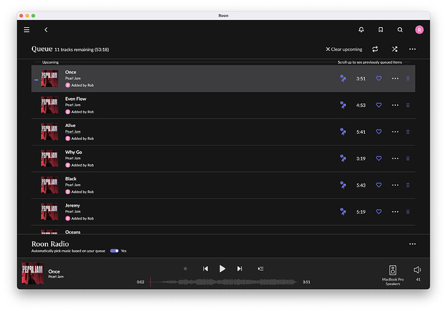The height and width of the screenshot is (311, 447).
Task: Open the hamburger navigation menu
Action: 27,30
